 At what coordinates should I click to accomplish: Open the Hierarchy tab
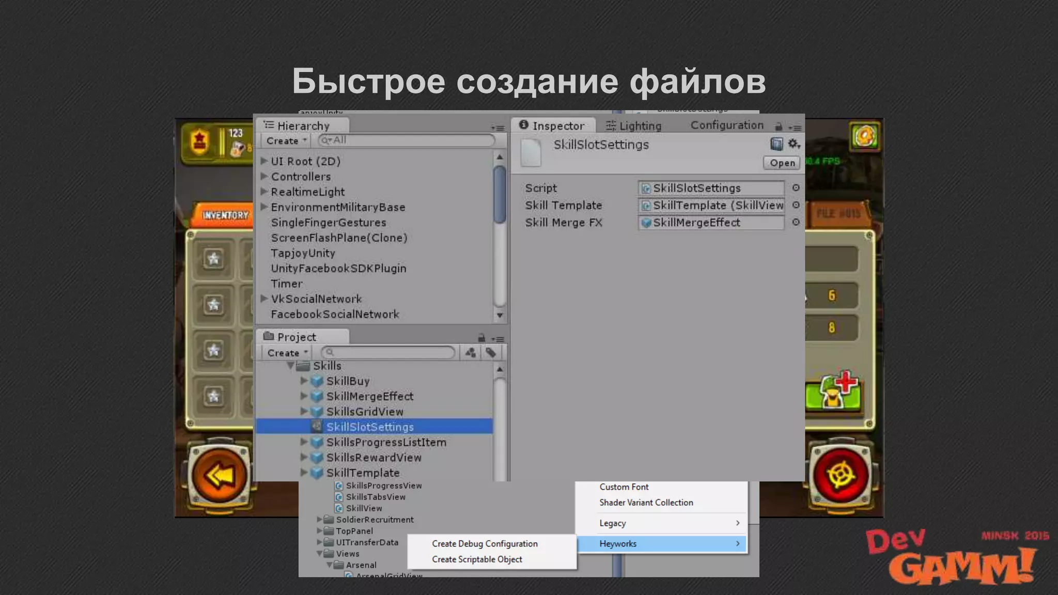(303, 126)
